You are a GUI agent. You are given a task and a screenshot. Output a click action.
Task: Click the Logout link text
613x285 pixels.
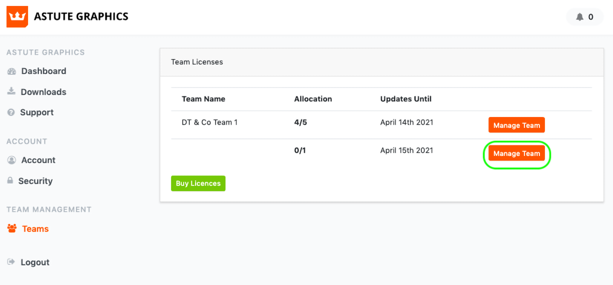coord(35,262)
